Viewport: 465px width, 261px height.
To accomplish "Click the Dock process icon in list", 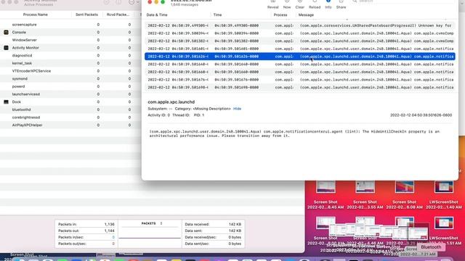I will pos(7,101).
